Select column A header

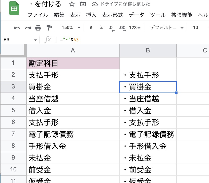pyautogui.click(x=73, y=50)
